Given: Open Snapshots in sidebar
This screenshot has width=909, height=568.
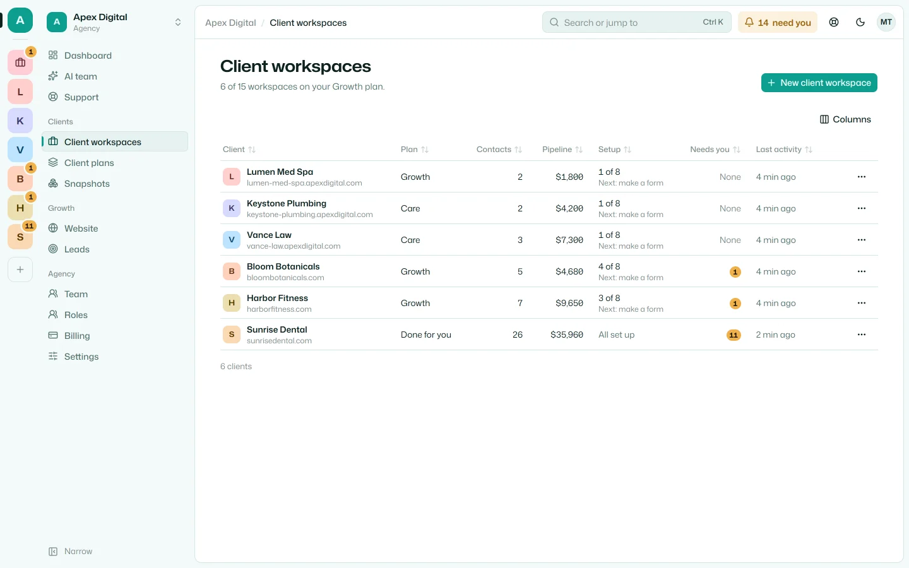Looking at the screenshot, I should (x=115, y=184).
